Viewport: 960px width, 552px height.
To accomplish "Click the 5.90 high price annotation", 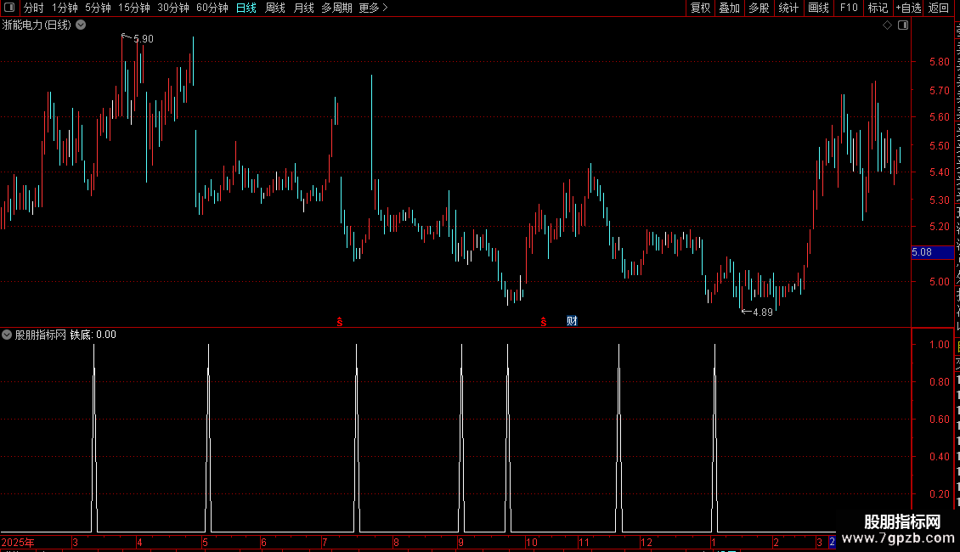I will [x=144, y=39].
